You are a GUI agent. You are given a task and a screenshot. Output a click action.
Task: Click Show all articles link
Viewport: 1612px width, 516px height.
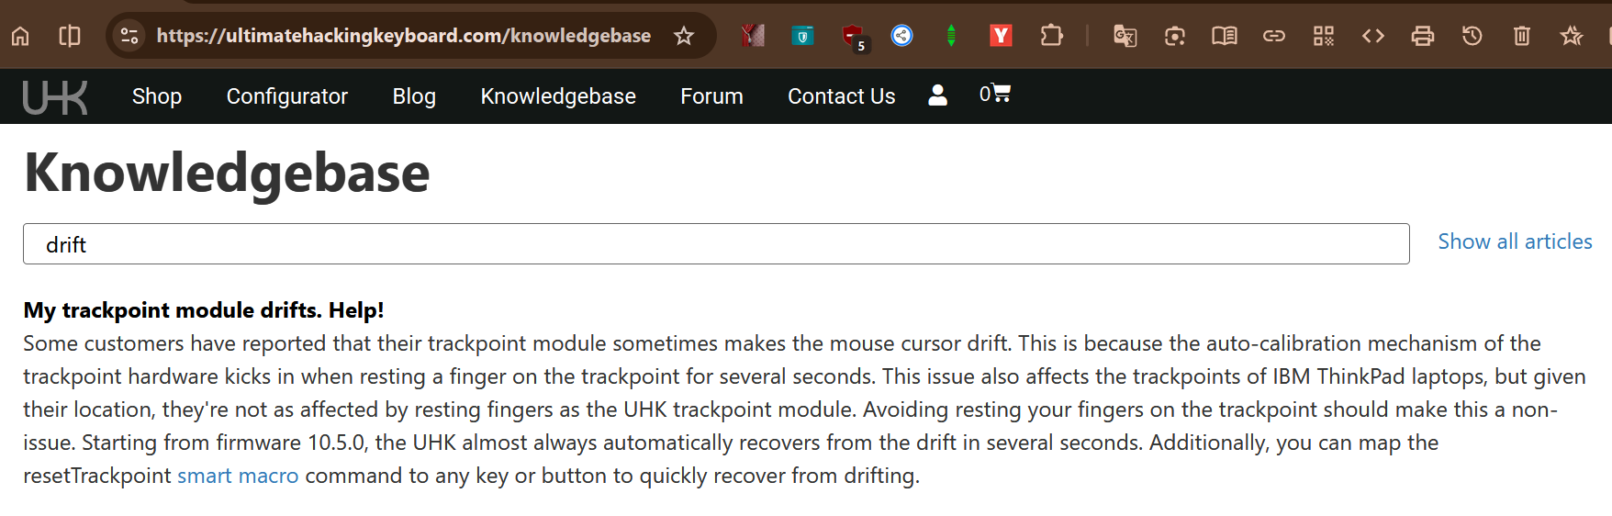coord(1515,241)
